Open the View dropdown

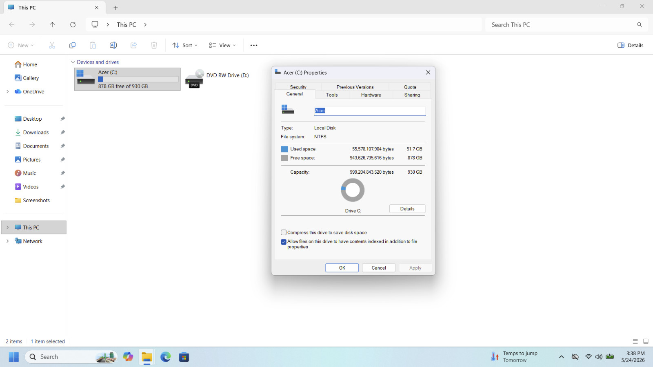pos(222,45)
